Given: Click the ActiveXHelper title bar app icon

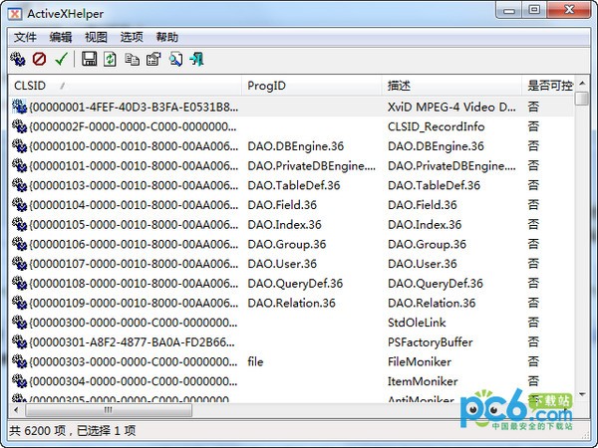Looking at the screenshot, I should coord(15,14).
